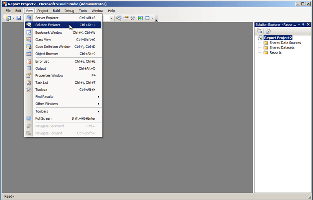Open Solution Explorer window position dropdown
Screen dimensions: 313x200
tap(299, 25)
